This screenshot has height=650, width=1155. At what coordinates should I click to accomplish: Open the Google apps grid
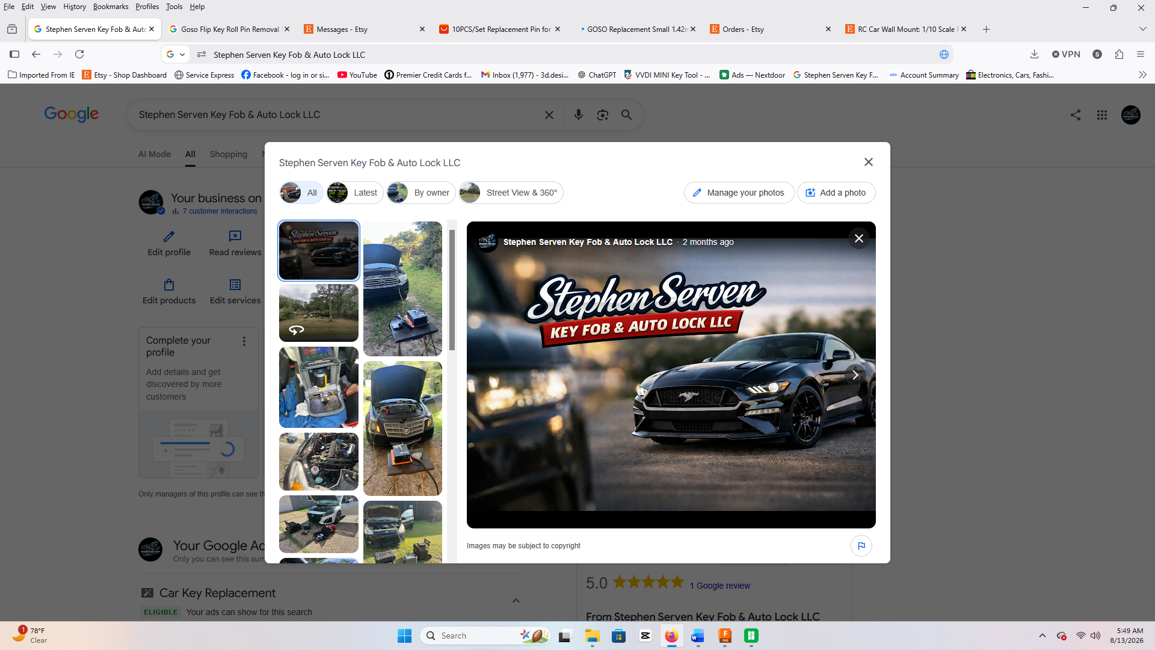click(x=1101, y=115)
